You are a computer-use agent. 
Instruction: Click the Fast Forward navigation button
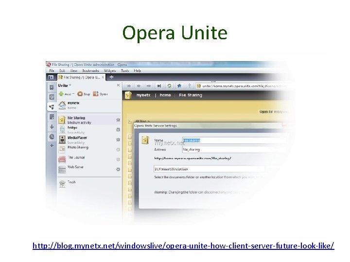(x=159, y=86)
